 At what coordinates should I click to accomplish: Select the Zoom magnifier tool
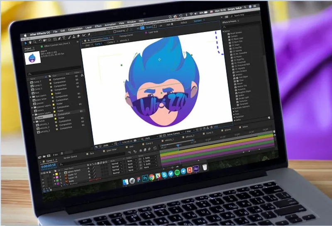point(35,42)
